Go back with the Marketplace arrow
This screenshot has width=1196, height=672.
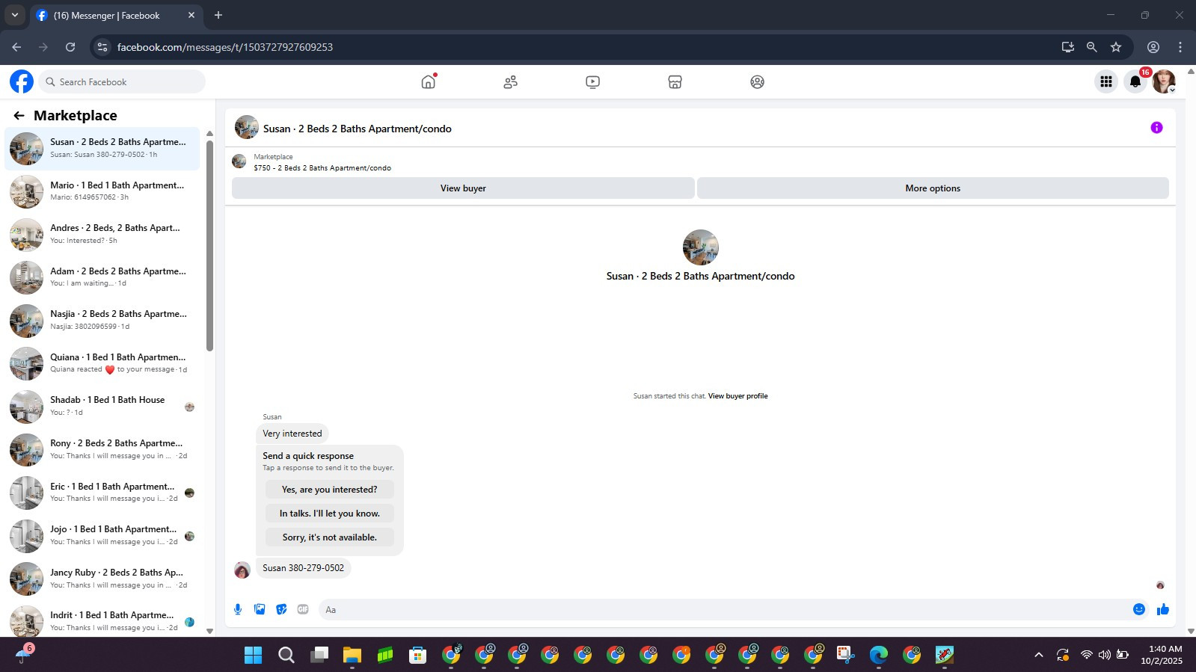tap(19, 115)
